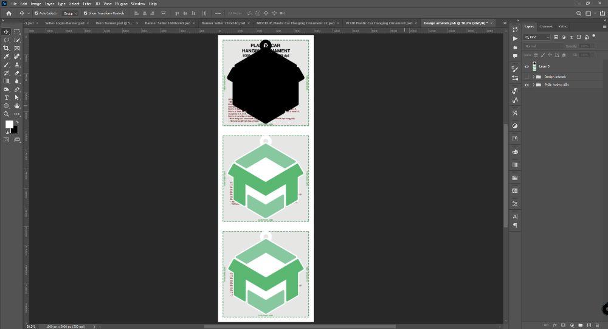Screen dimensions: 608x329
Task: Filter layers by type layers
Action: pyautogui.click(x=571, y=37)
